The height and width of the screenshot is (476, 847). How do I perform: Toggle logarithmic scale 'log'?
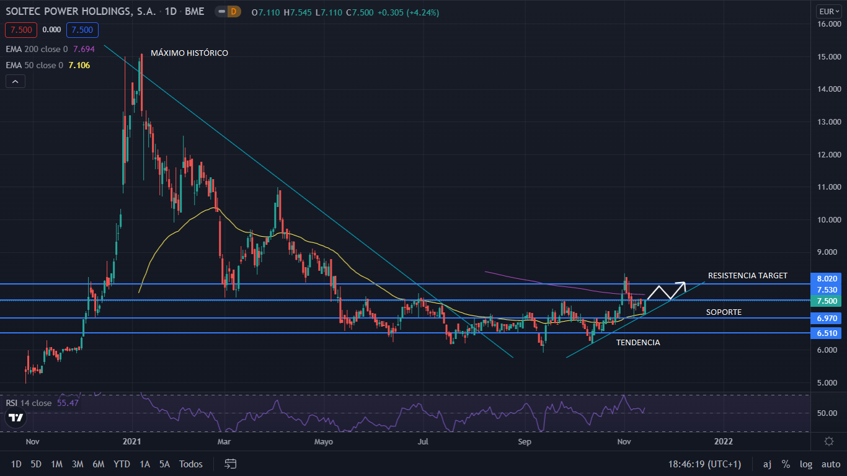(806, 464)
